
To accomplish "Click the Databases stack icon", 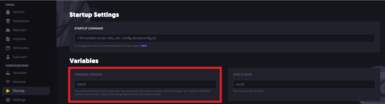I will (x=8, y=21).
